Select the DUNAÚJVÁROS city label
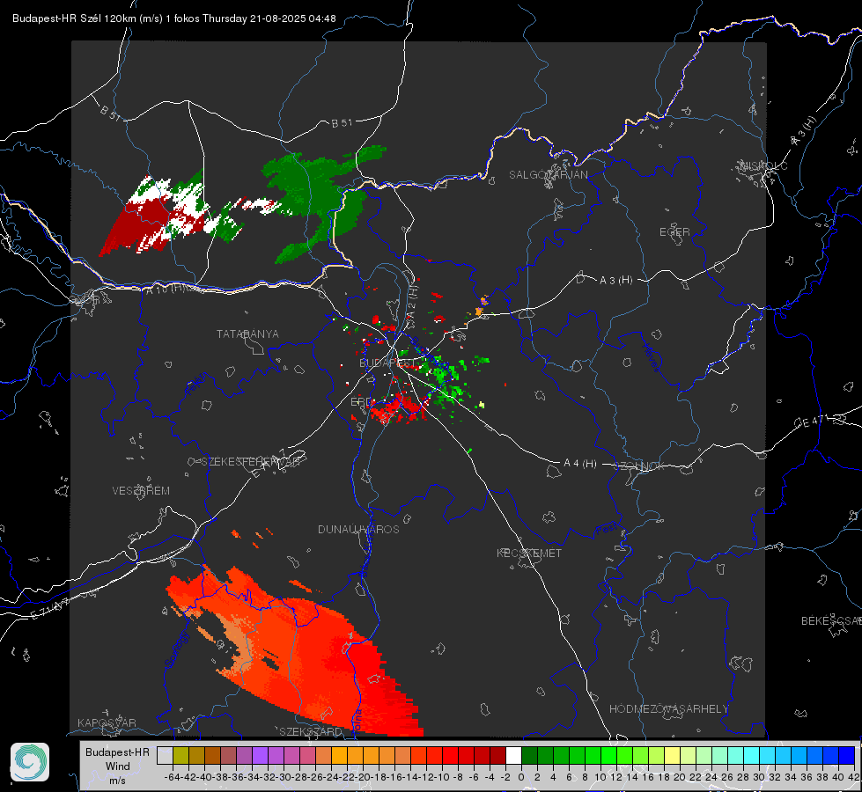 point(358,529)
